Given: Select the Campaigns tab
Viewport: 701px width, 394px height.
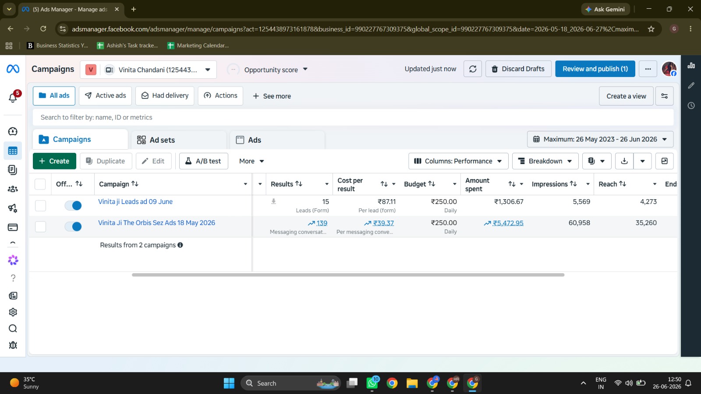Looking at the screenshot, I should pyautogui.click(x=81, y=139).
